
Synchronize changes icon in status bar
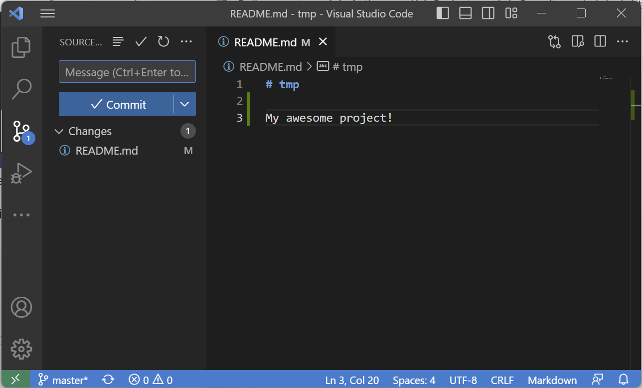108,380
